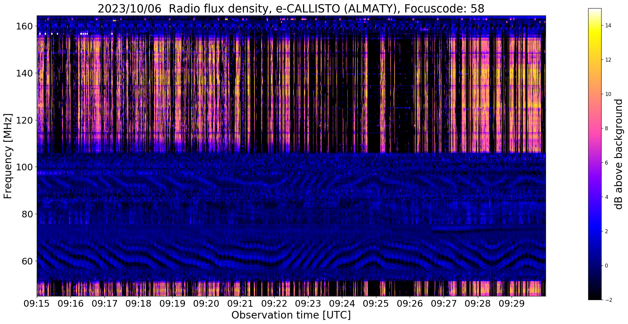Click the colorbar tick value 14
The width and height of the screenshot is (628, 324).
(608, 26)
